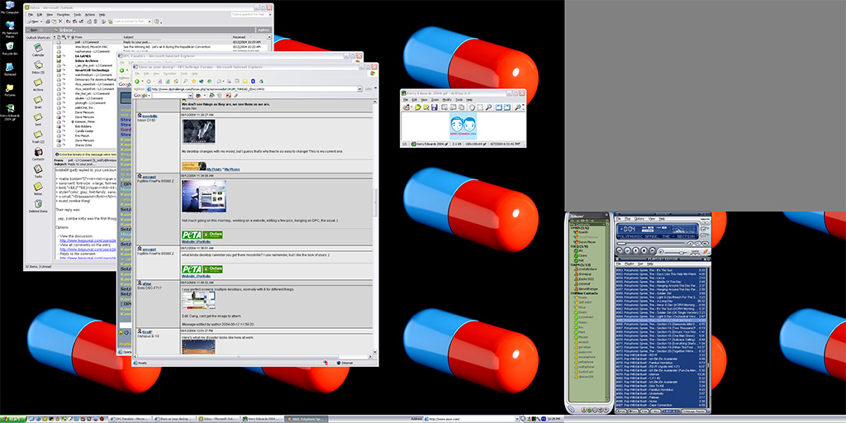Open the Pictures folder on the desktop
Viewport: 846px width, 423px height.
tap(9, 89)
